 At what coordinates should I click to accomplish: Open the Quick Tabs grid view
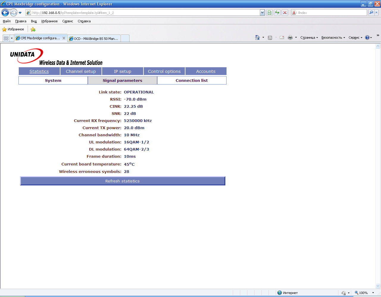(x=6, y=38)
